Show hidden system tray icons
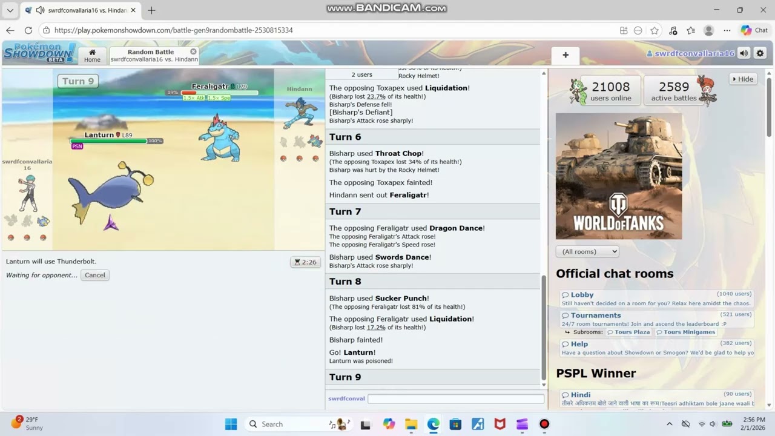The width and height of the screenshot is (775, 436). click(669, 424)
